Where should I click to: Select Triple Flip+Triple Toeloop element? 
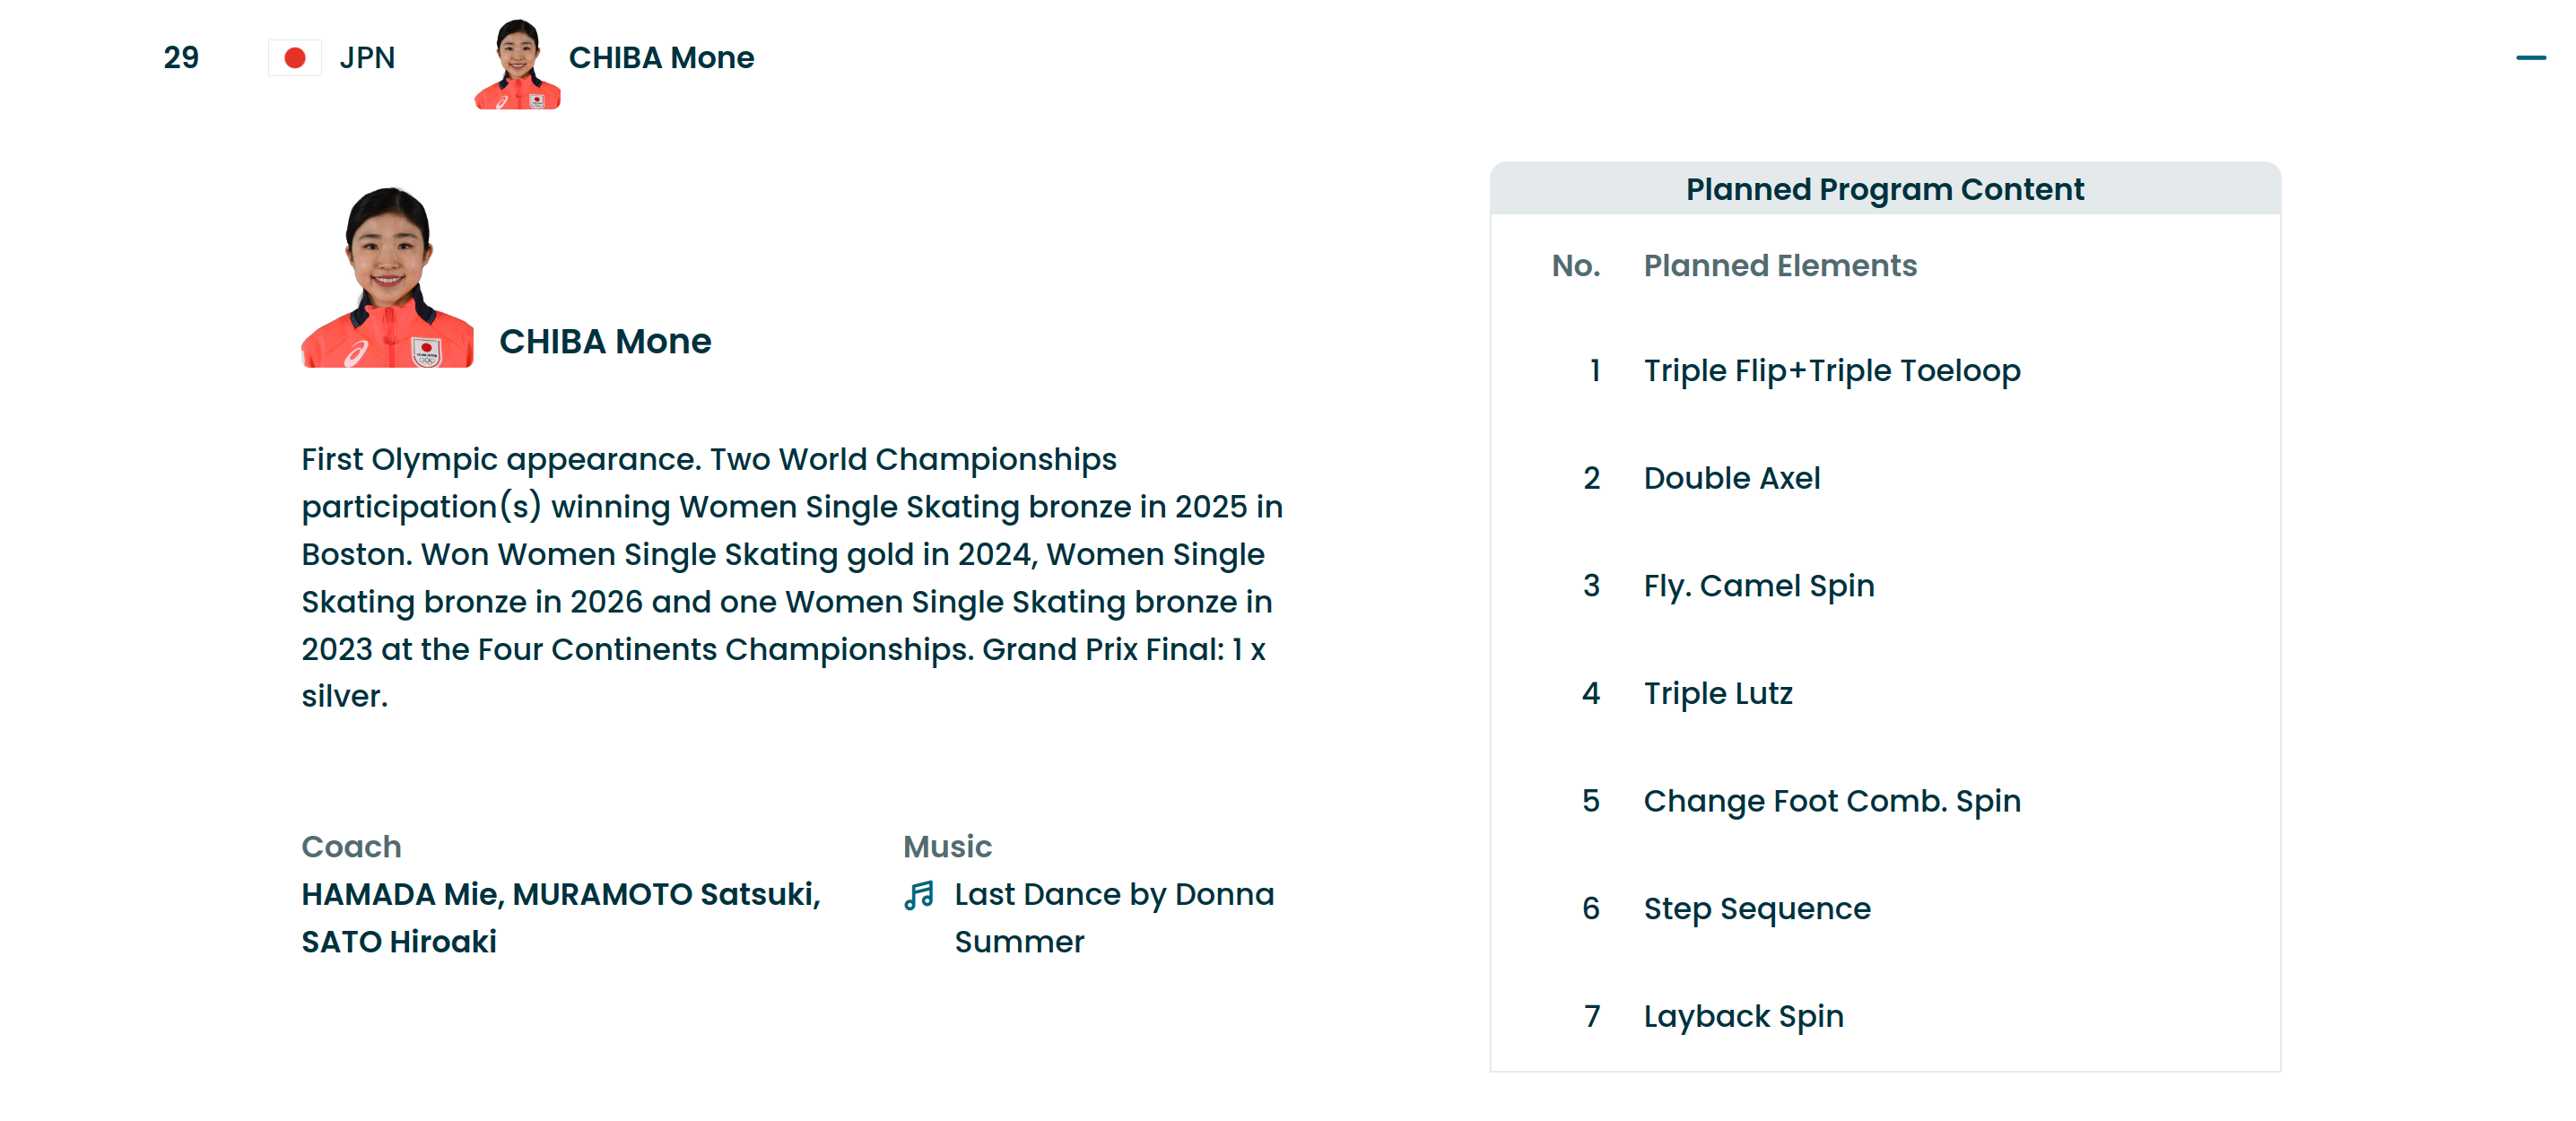[x=1831, y=371]
